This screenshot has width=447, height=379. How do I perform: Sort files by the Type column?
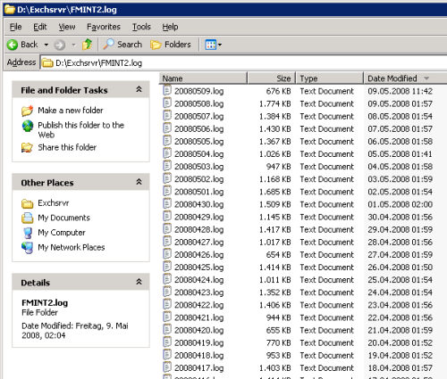click(x=329, y=78)
